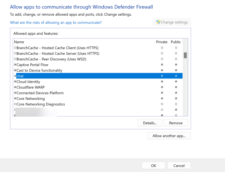The height and width of the screenshot is (172, 225).
Task: Uncheck Private for Core Networking
Action: click(162, 99)
